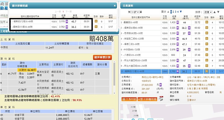Click purple icon in highlighted 2,762 row
This screenshot has height=120, width=224.
pyautogui.click(x=178, y=71)
